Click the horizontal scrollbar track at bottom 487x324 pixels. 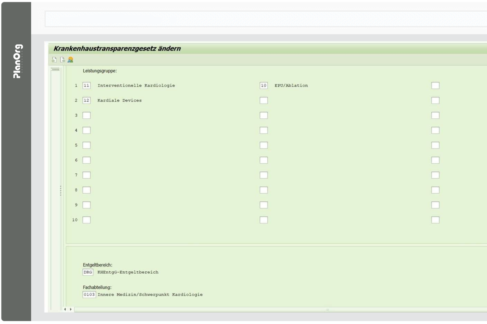click(x=274, y=309)
